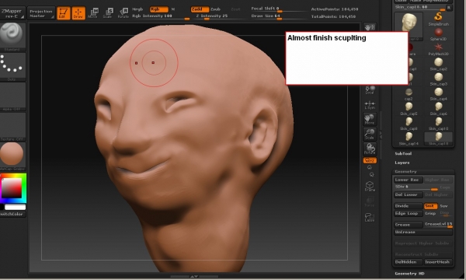Image resolution: width=466 pixels, height=280 pixels.
Task: Select the Skin_cap2 tool thumbnail
Action: (x=438, y=64)
